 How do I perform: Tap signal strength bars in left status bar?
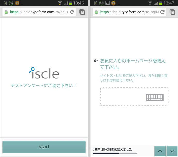(66, 3)
